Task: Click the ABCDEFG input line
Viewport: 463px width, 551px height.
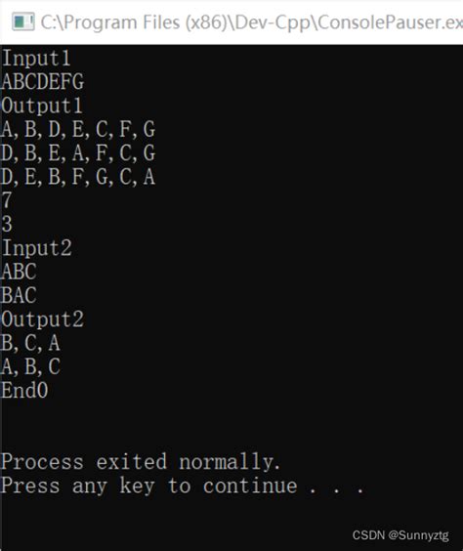Action: [x=43, y=81]
